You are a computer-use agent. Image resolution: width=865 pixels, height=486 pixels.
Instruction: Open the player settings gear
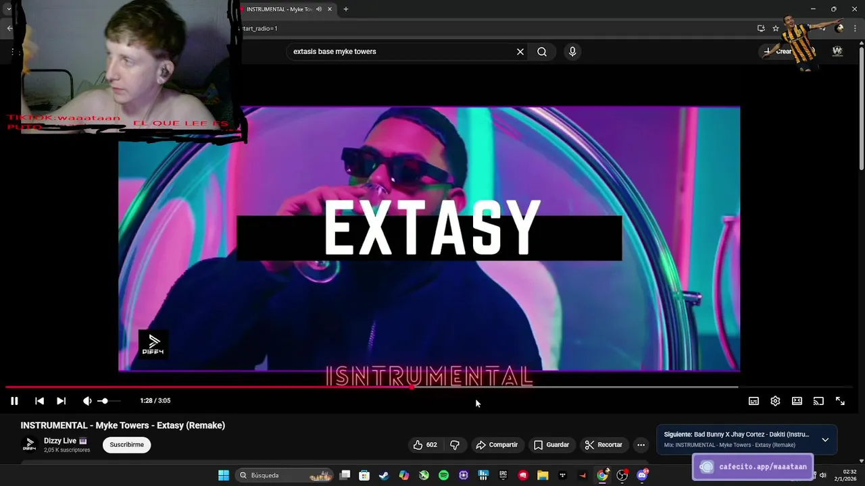click(x=775, y=401)
